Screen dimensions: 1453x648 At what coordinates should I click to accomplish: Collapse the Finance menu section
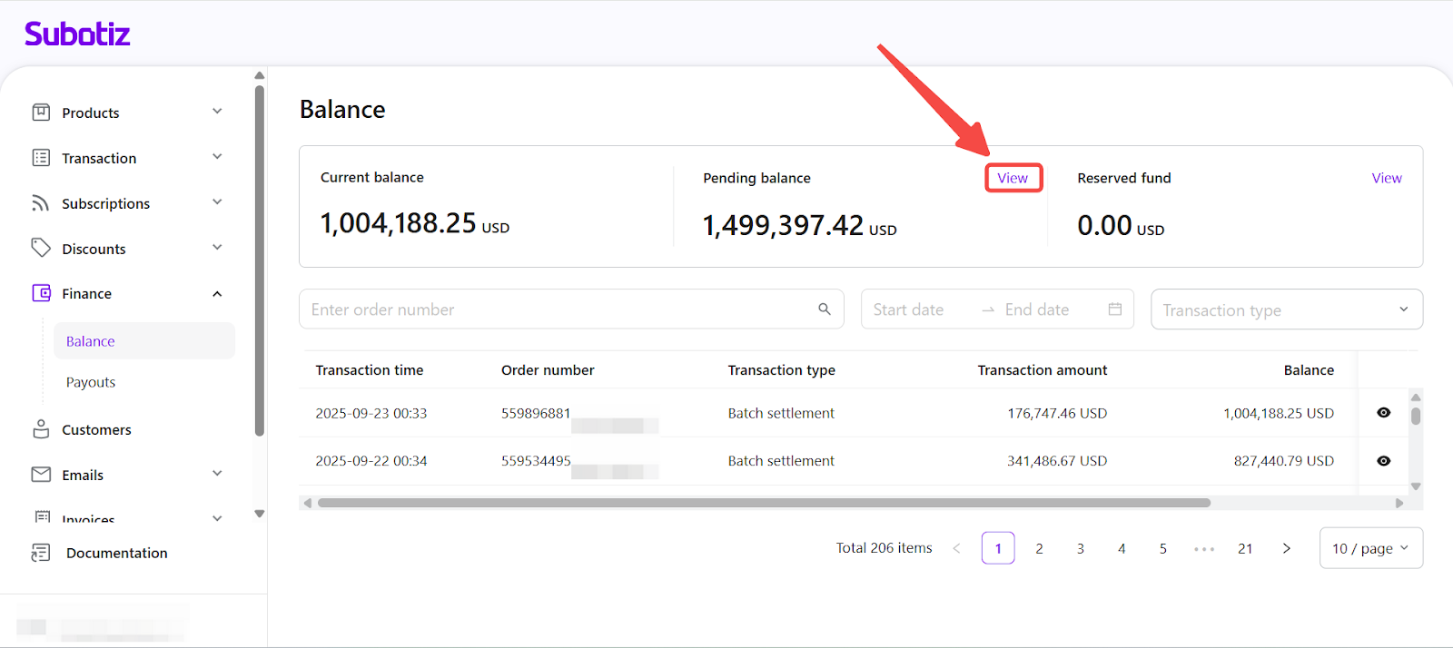pos(217,294)
